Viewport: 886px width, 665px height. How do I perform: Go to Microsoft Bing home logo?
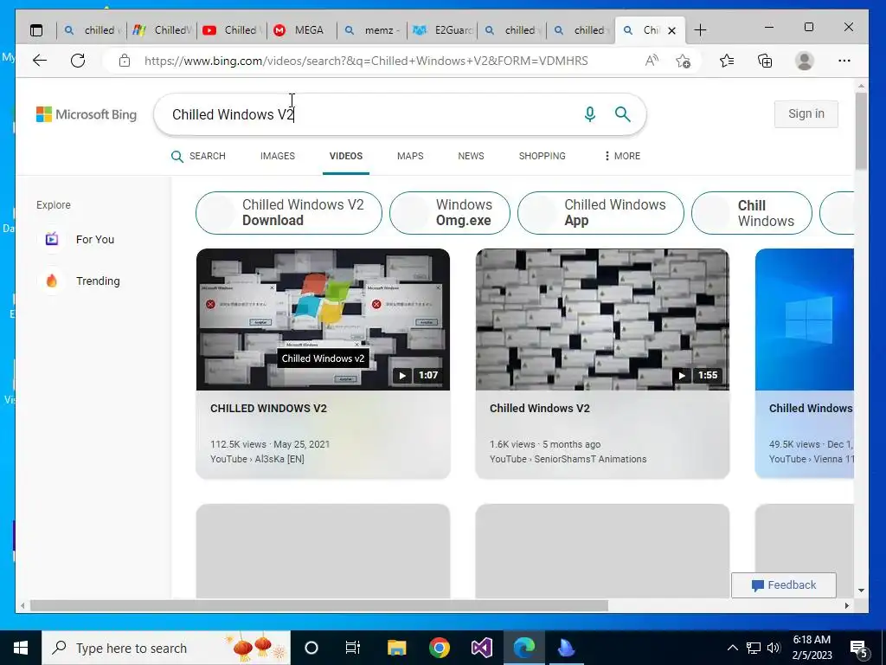(x=87, y=114)
